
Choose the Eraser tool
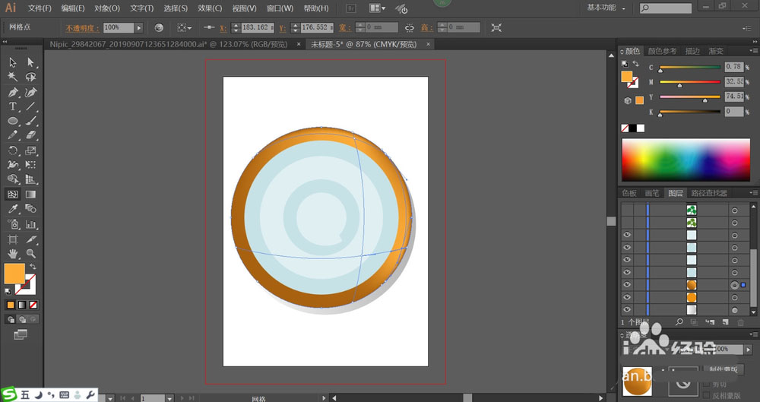point(31,135)
